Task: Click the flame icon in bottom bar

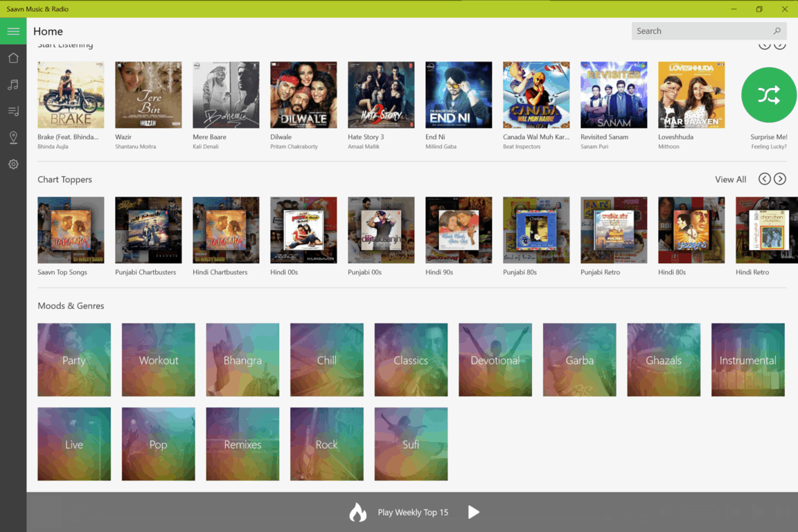Action: click(x=357, y=512)
